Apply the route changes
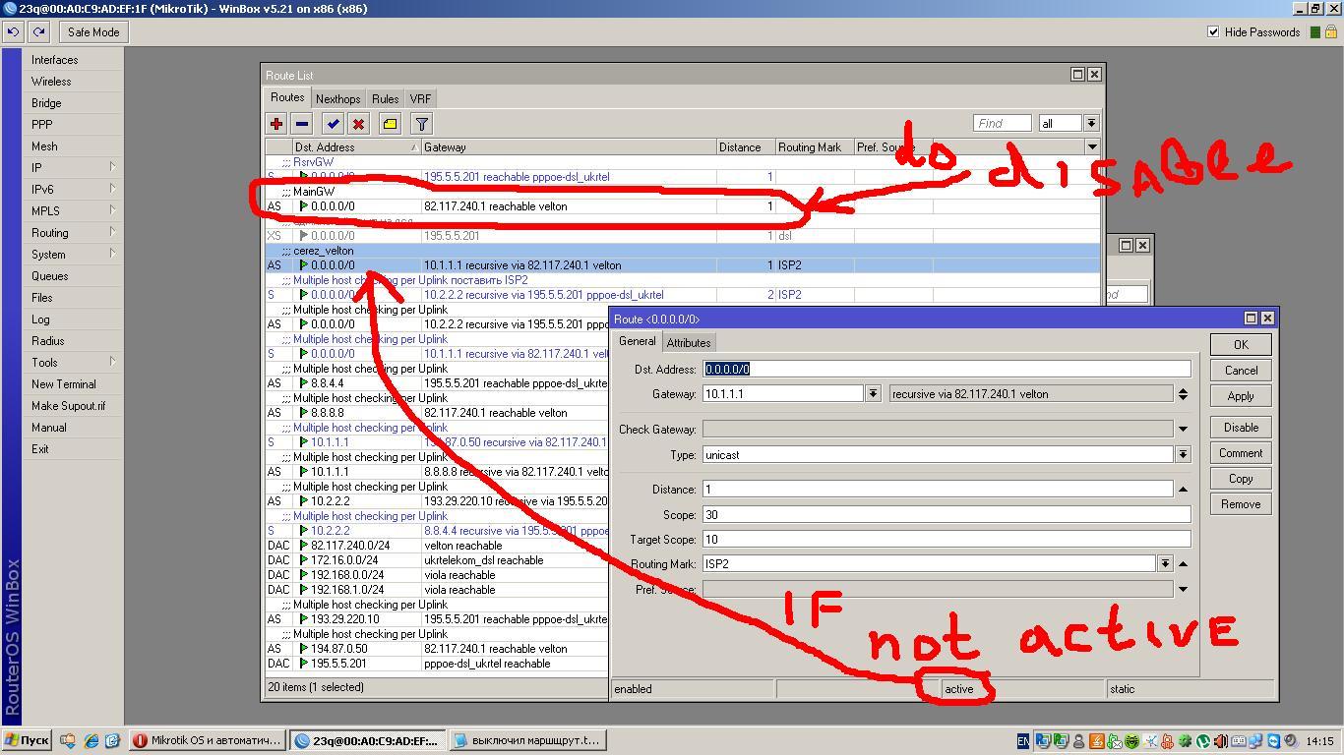The width and height of the screenshot is (1344, 755). tap(1241, 396)
